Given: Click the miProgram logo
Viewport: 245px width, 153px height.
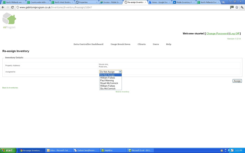Looking at the screenshot, I should coord(9,20).
